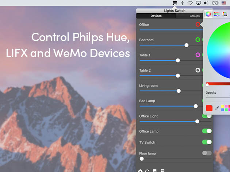Click the Floor lamp brightness knob
The image size is (230, 172).
click(x=142, y=159)
